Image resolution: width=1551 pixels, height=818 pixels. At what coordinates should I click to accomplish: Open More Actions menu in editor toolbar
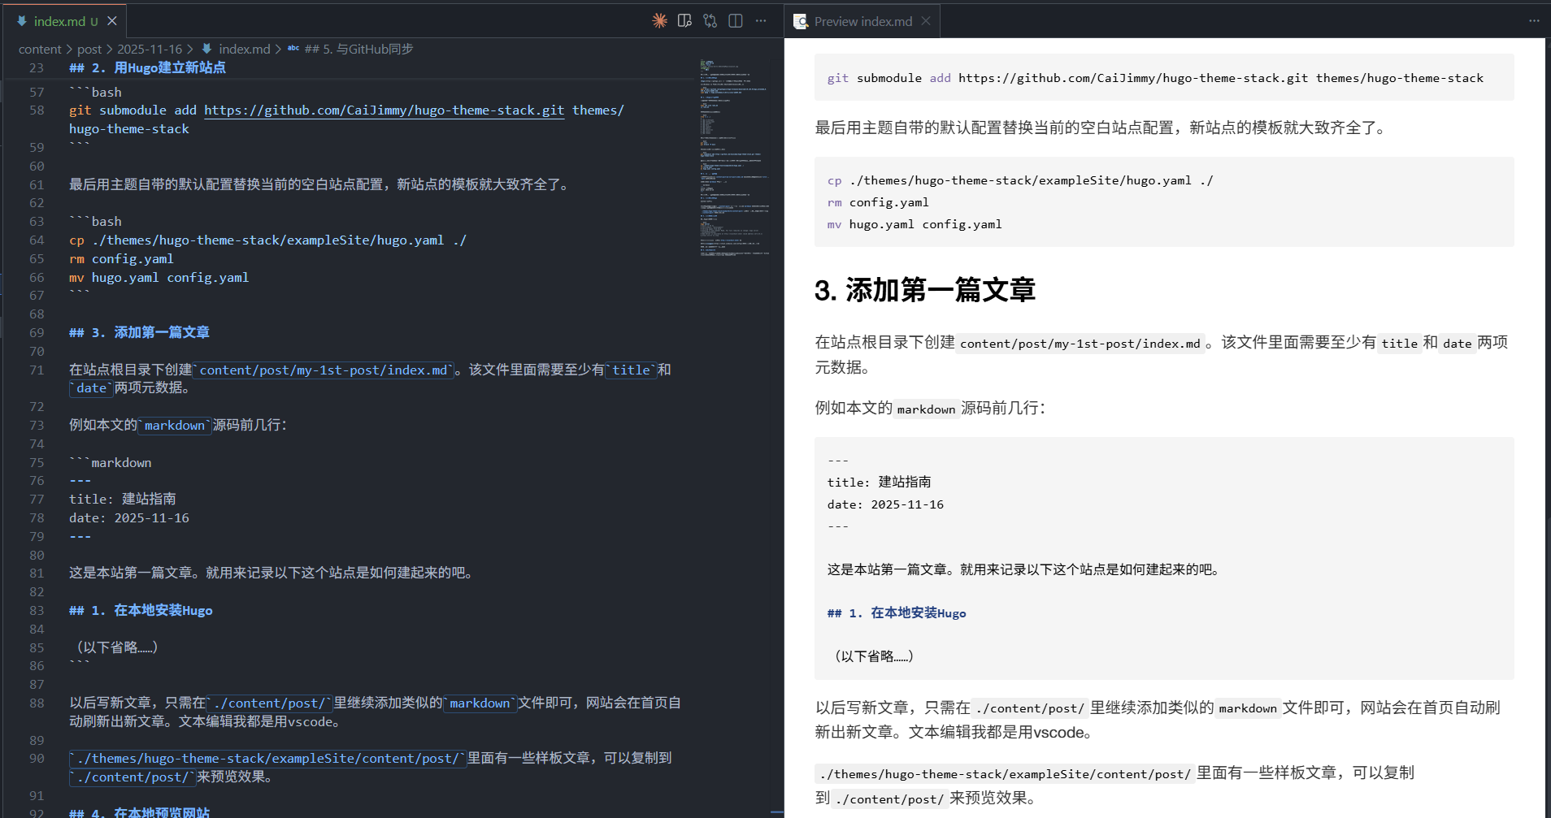click(x=761, y=20)
